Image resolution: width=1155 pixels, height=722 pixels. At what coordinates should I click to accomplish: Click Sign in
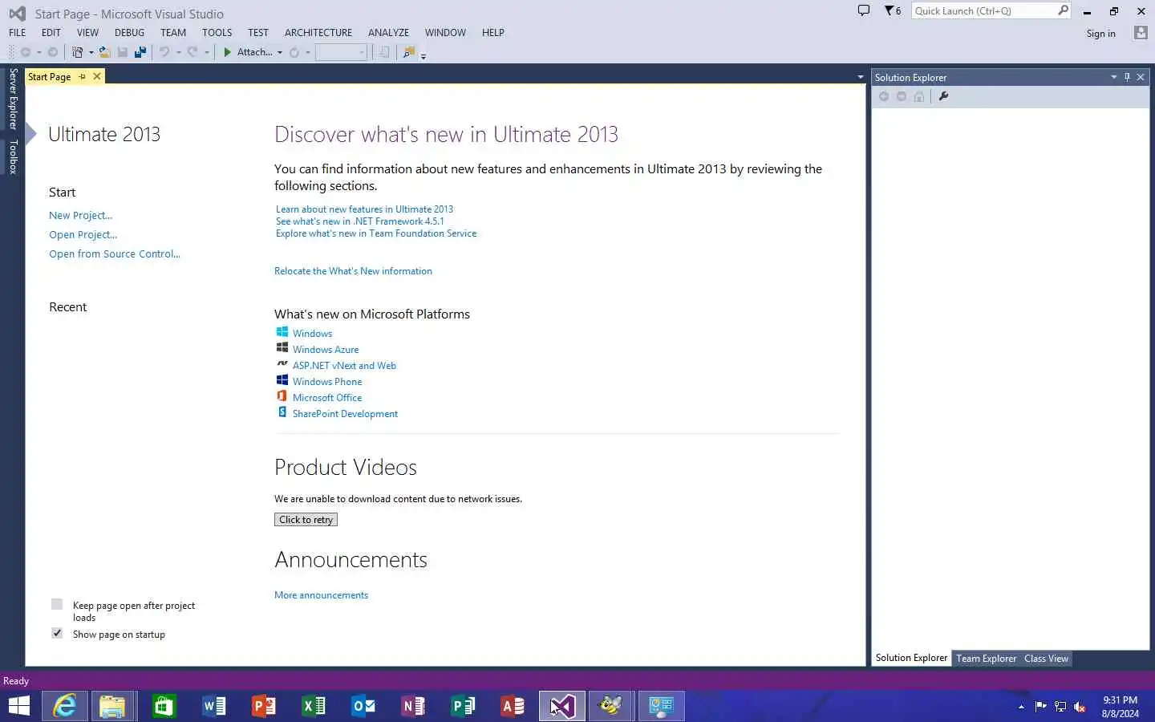click(1100, 34)
